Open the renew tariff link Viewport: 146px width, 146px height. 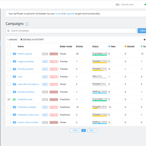tap(58, 14)
